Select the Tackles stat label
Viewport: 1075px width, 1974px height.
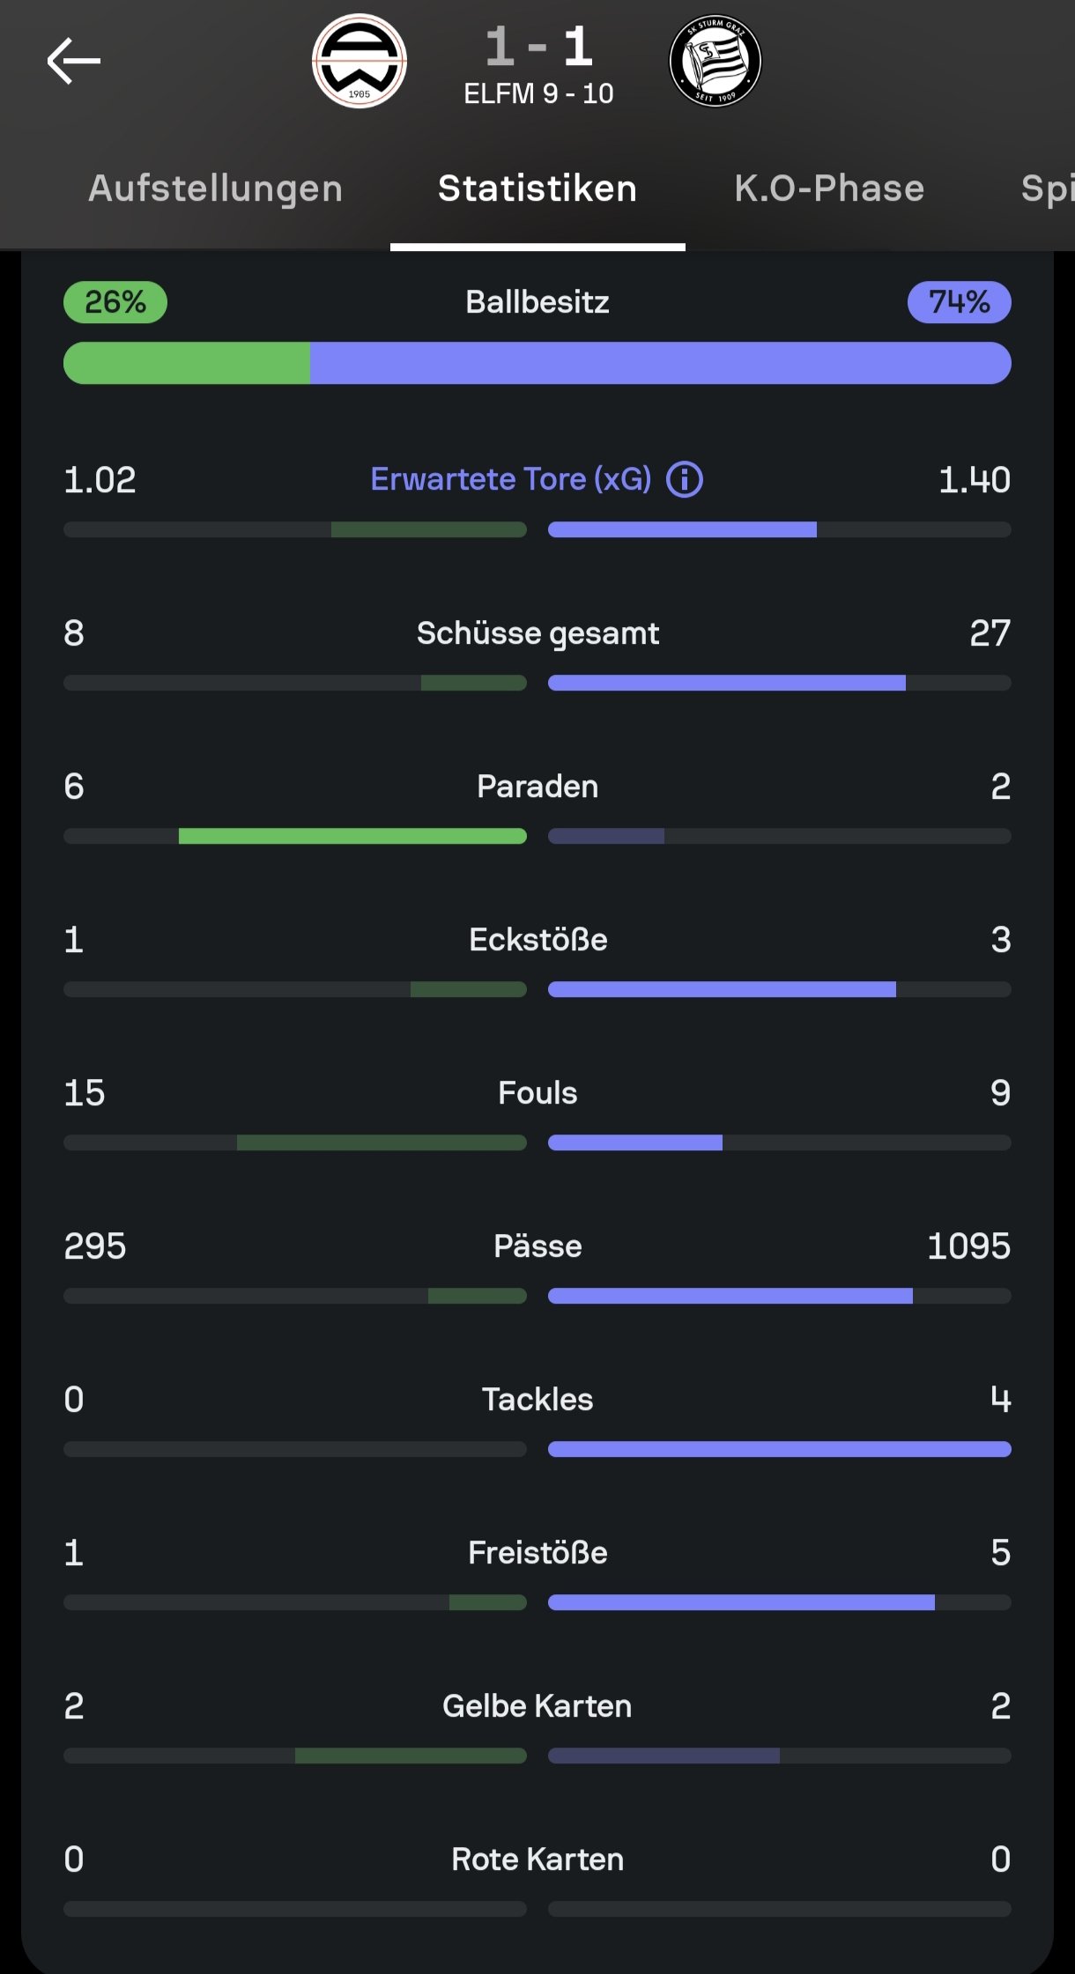point(537,1400)
